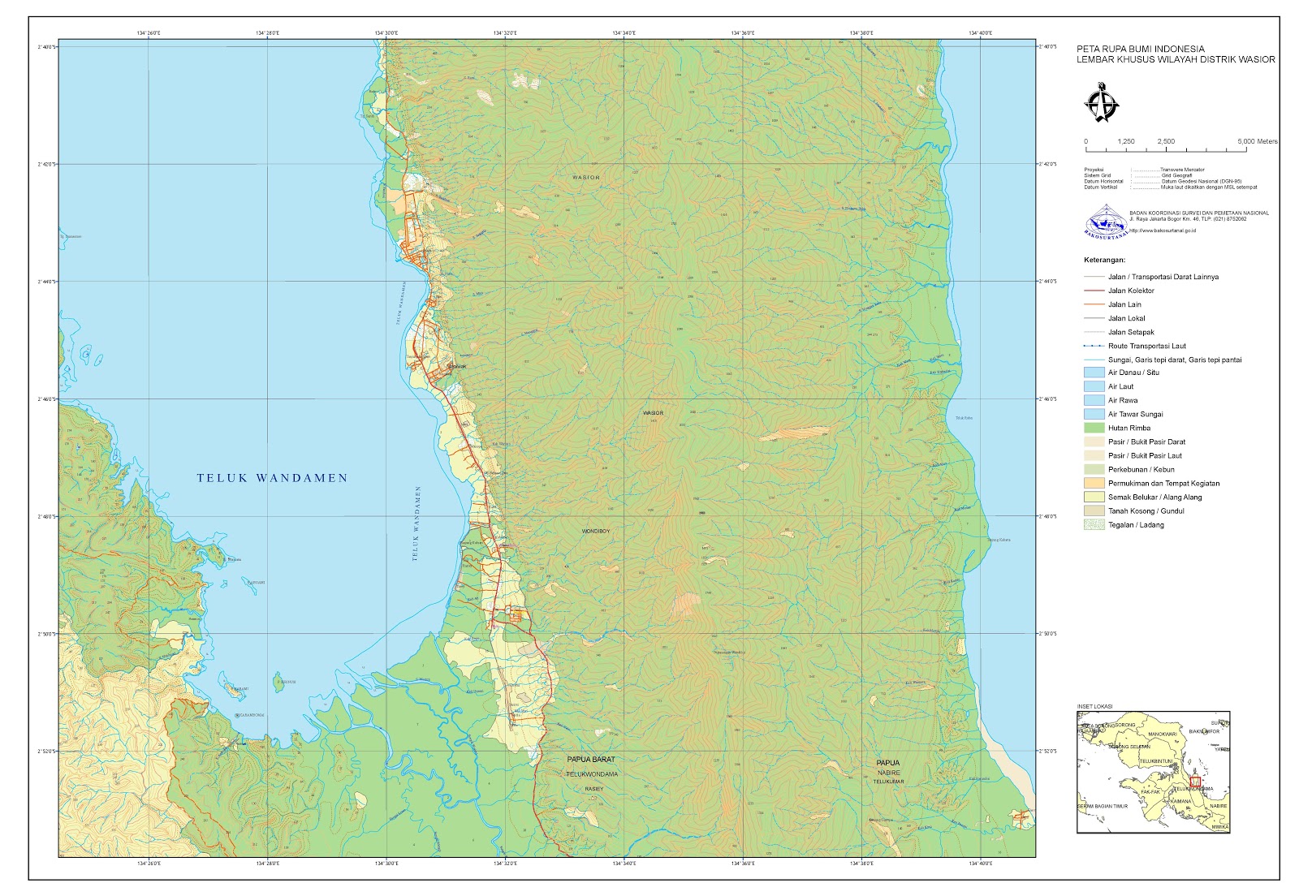The height and width of the screenshot is (896, 1299).
Task: Click the Jalan / Transportasi Darat Lainnya symbol
Action: click(x=1094, y=277)
